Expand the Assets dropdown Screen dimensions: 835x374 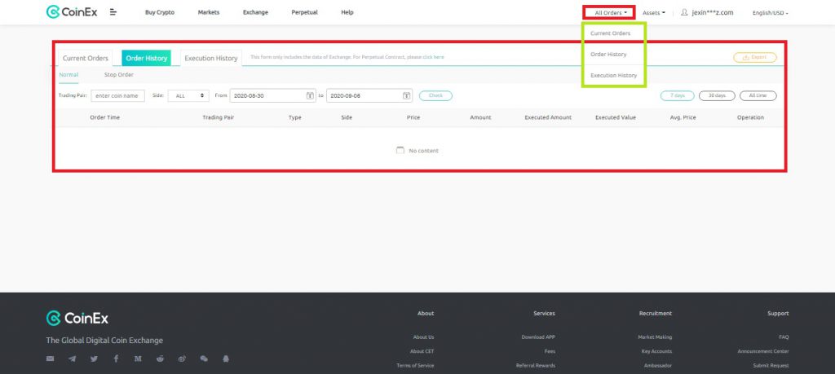653,12
